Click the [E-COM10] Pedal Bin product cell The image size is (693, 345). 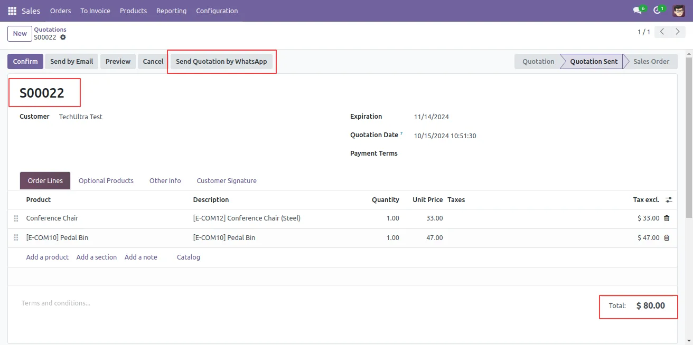(57, 238)
